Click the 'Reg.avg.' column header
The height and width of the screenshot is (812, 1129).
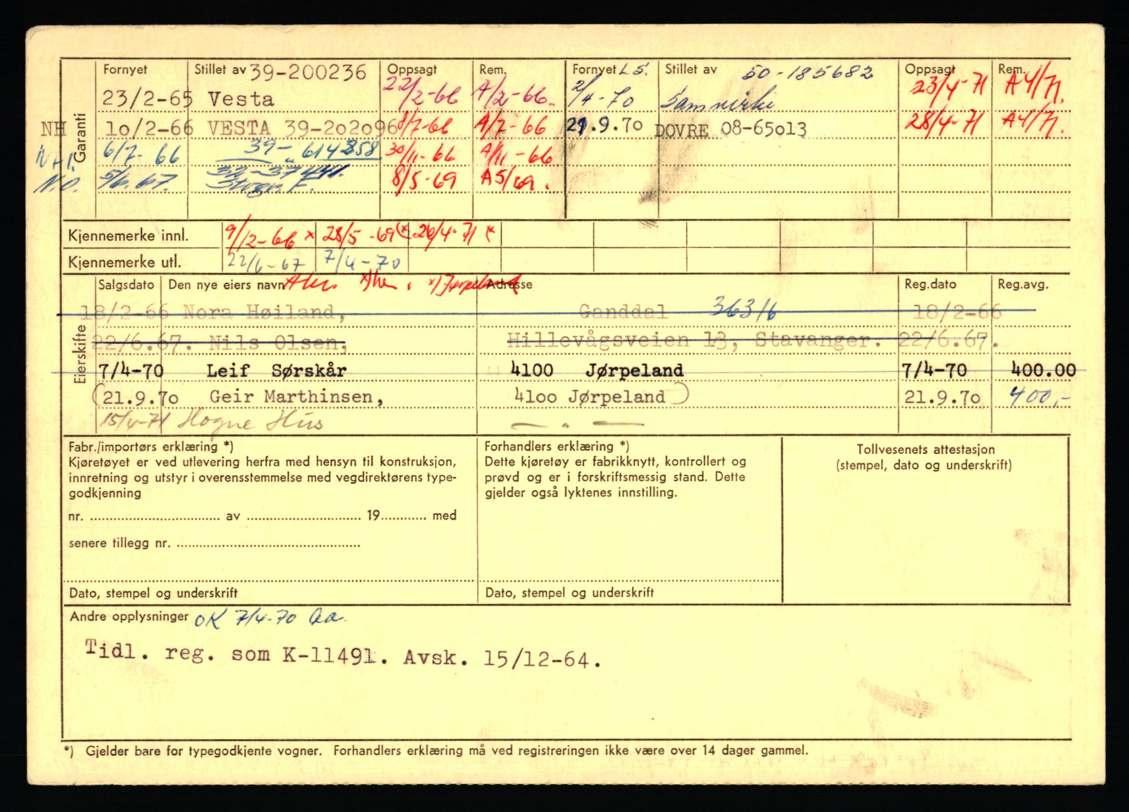coord(1023,285)
